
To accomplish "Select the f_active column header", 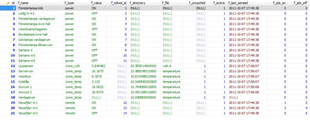I will [x=219, y=3].
